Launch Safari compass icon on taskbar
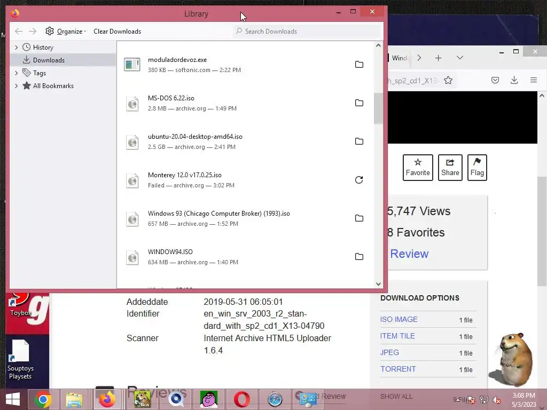 (275, 399)
